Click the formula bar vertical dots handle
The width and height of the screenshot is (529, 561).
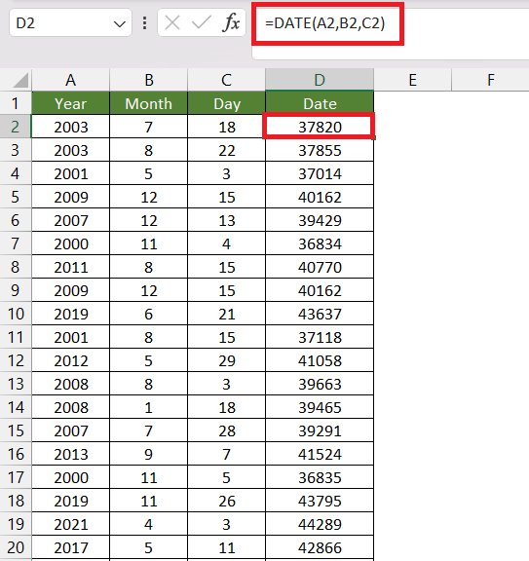(x=144, y=23)
